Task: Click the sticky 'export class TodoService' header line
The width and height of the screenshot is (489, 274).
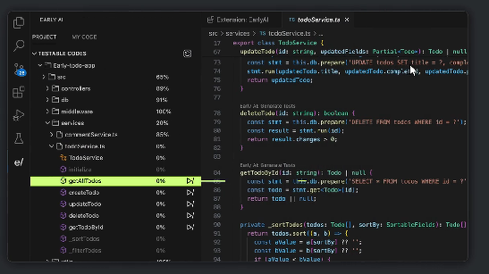Action: (278, 42)
